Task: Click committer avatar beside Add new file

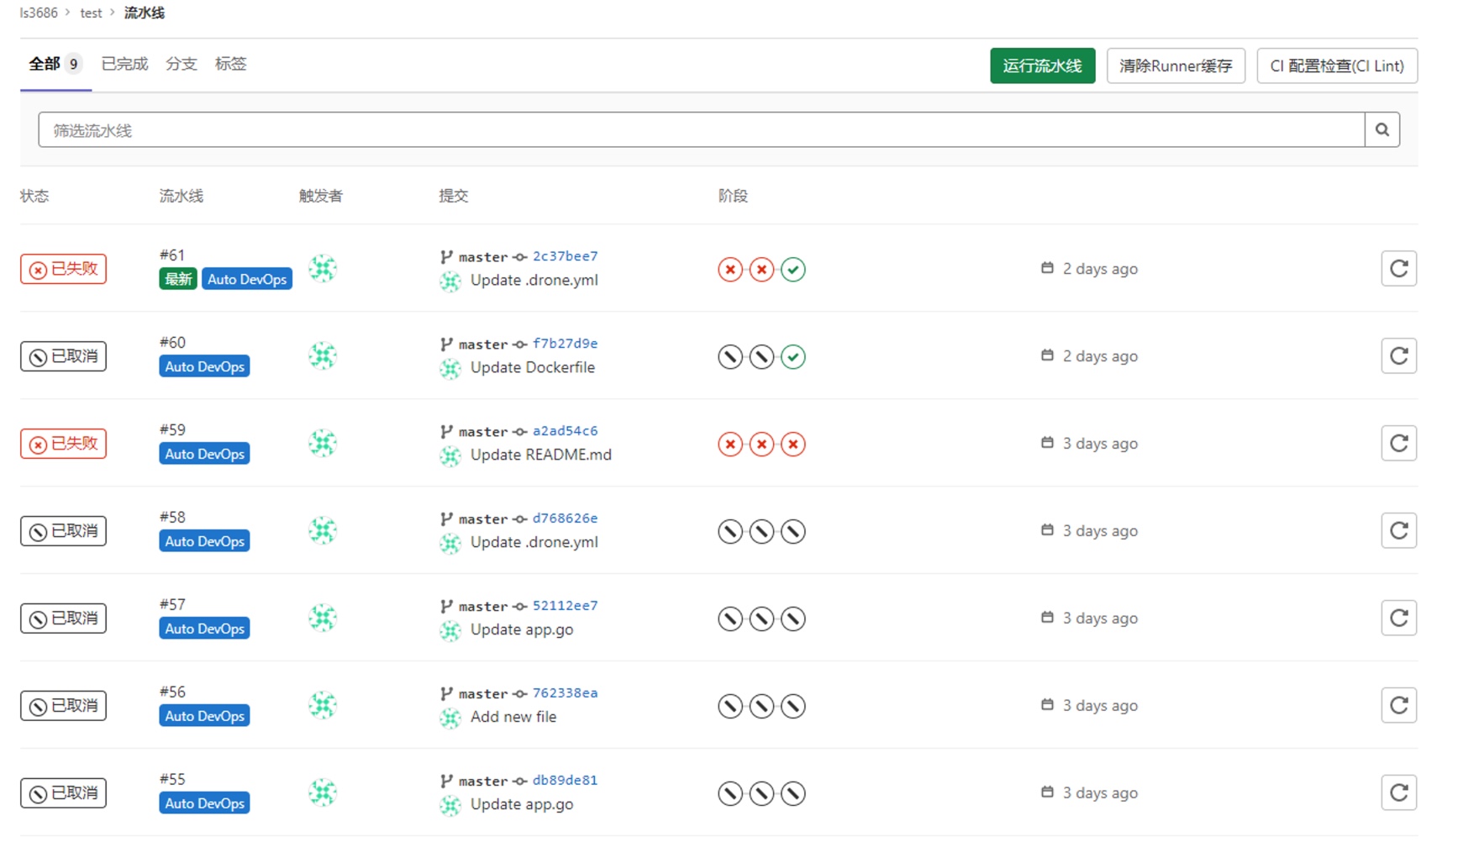Action: click(x=450, y=718)
